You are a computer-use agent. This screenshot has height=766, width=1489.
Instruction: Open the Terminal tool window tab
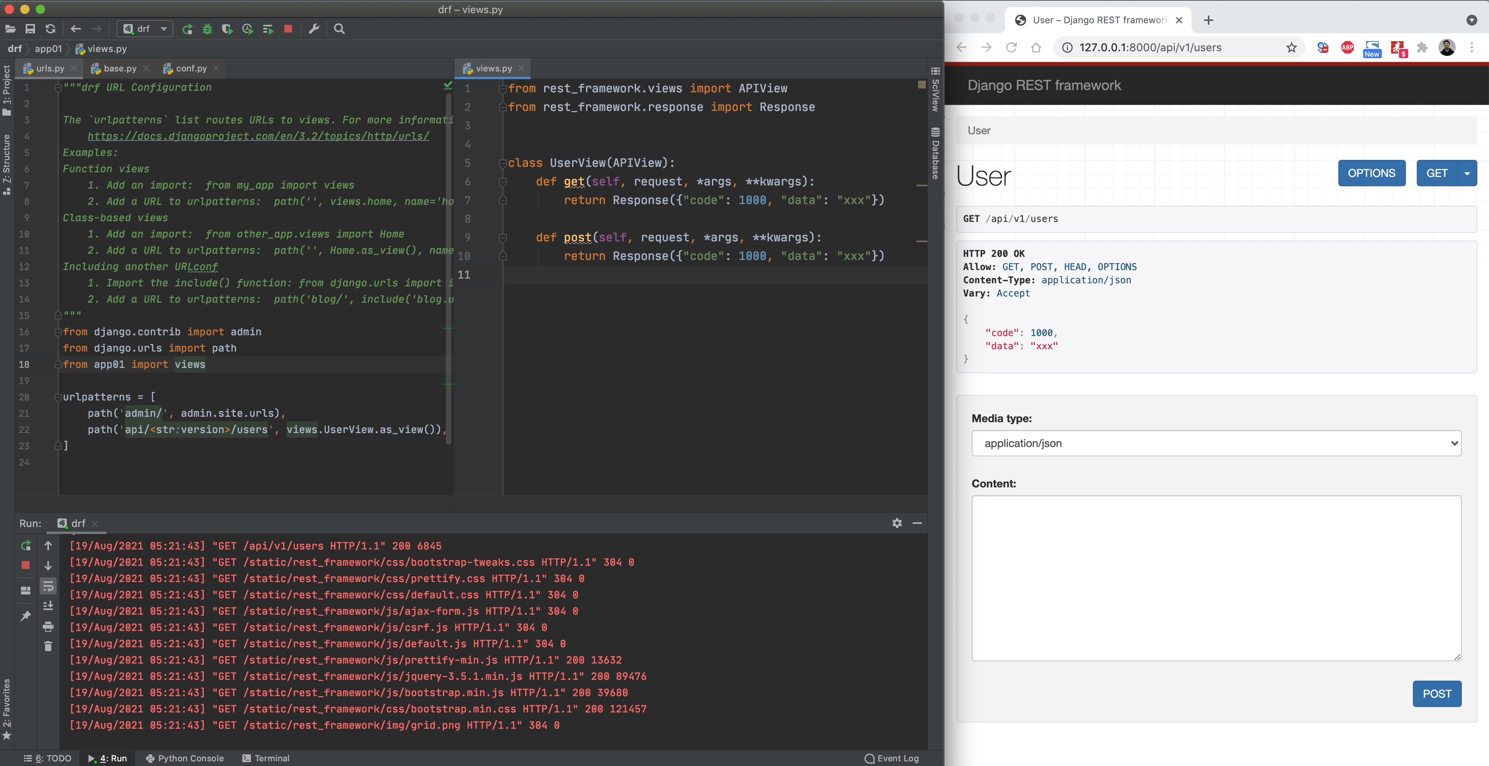pos(265,758)
